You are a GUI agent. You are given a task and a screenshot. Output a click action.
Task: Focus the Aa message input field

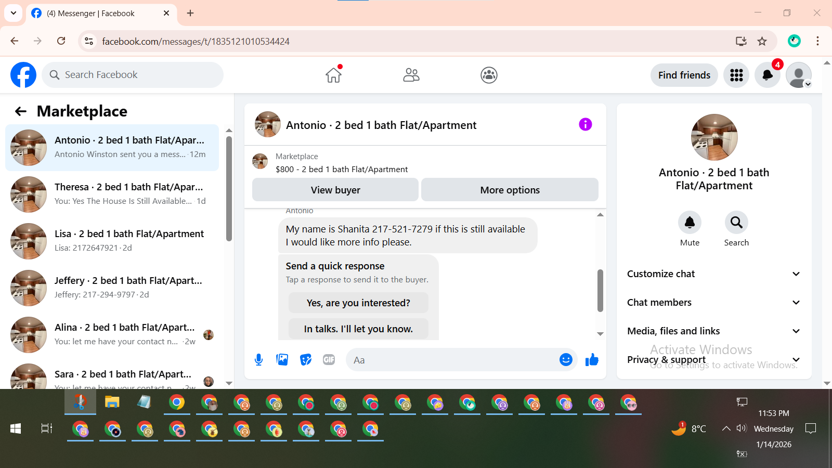click(x=452, y=360)
